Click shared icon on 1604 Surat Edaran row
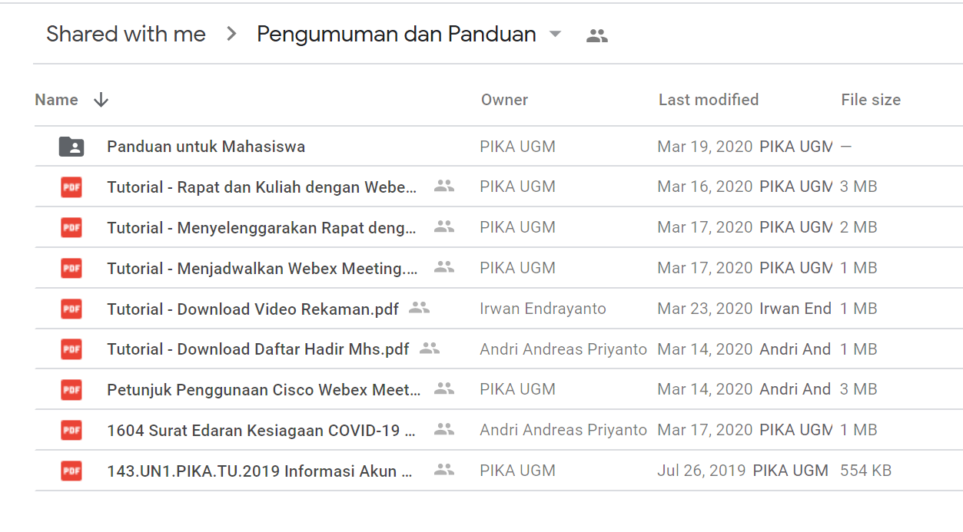The image size is (963, 532). click(x=444, y=429)
